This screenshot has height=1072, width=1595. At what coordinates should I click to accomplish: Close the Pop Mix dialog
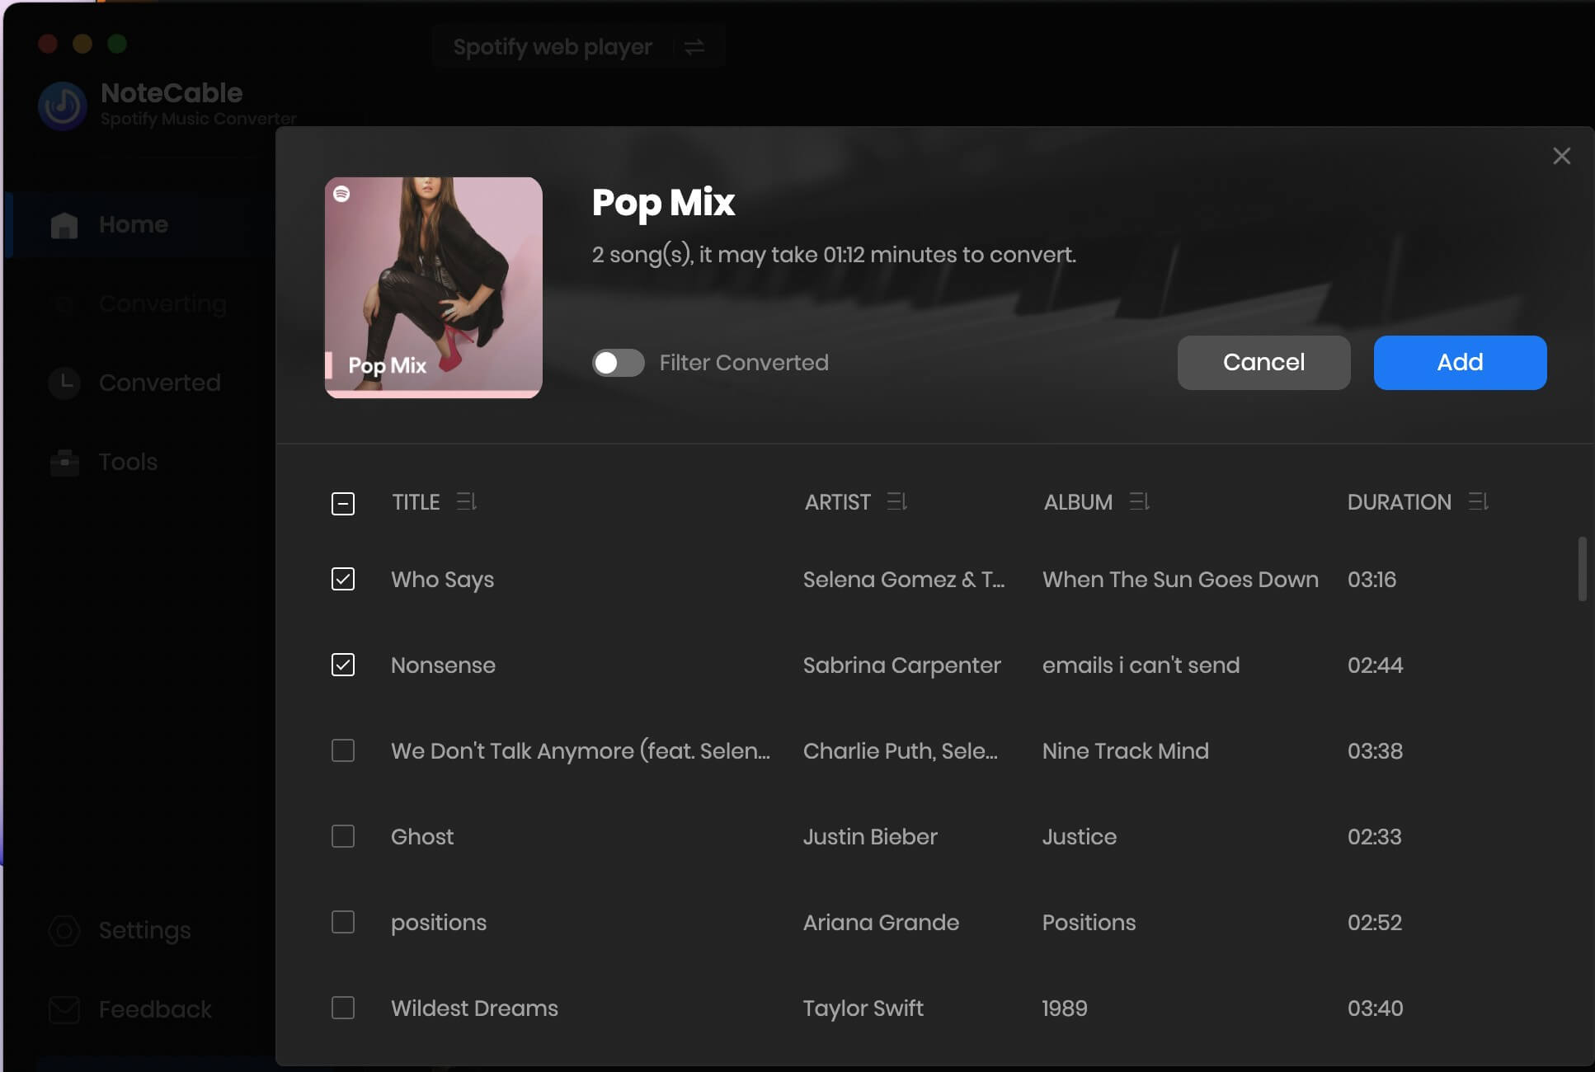(x=1561, y=156)
